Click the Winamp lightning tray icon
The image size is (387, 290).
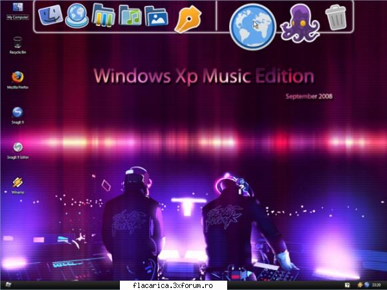click(360, 285)
